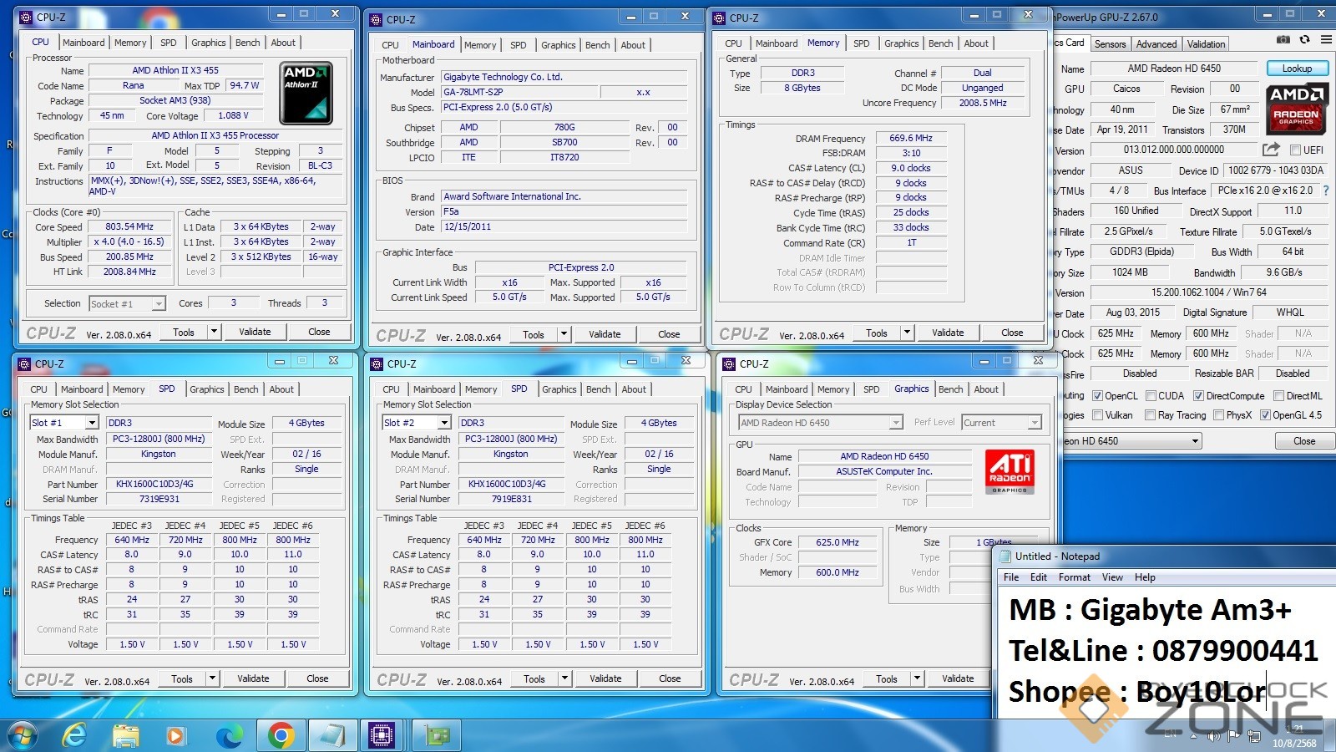Switch to the Sensors tab in GPU-Z
Viewport: 1336px width, 752px height.
[1110, 44]
